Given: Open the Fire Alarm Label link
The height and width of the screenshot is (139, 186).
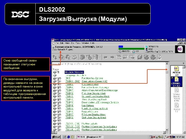Looking at the screenshot, I should point(90,84).
